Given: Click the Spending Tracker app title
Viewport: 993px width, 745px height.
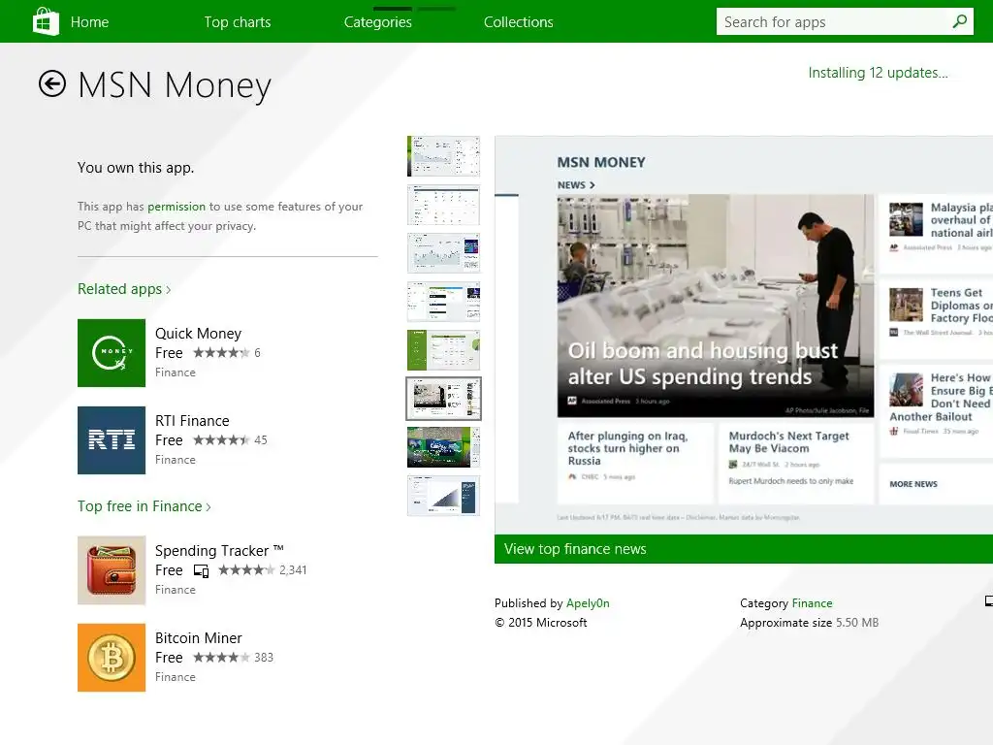Looking at the screenshot, I should point(219,551).
